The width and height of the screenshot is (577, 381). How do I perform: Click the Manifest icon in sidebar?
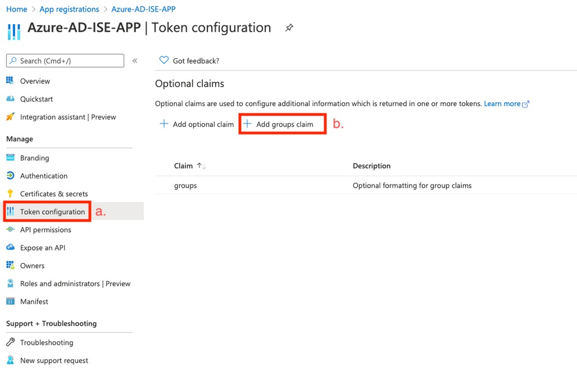10,301
